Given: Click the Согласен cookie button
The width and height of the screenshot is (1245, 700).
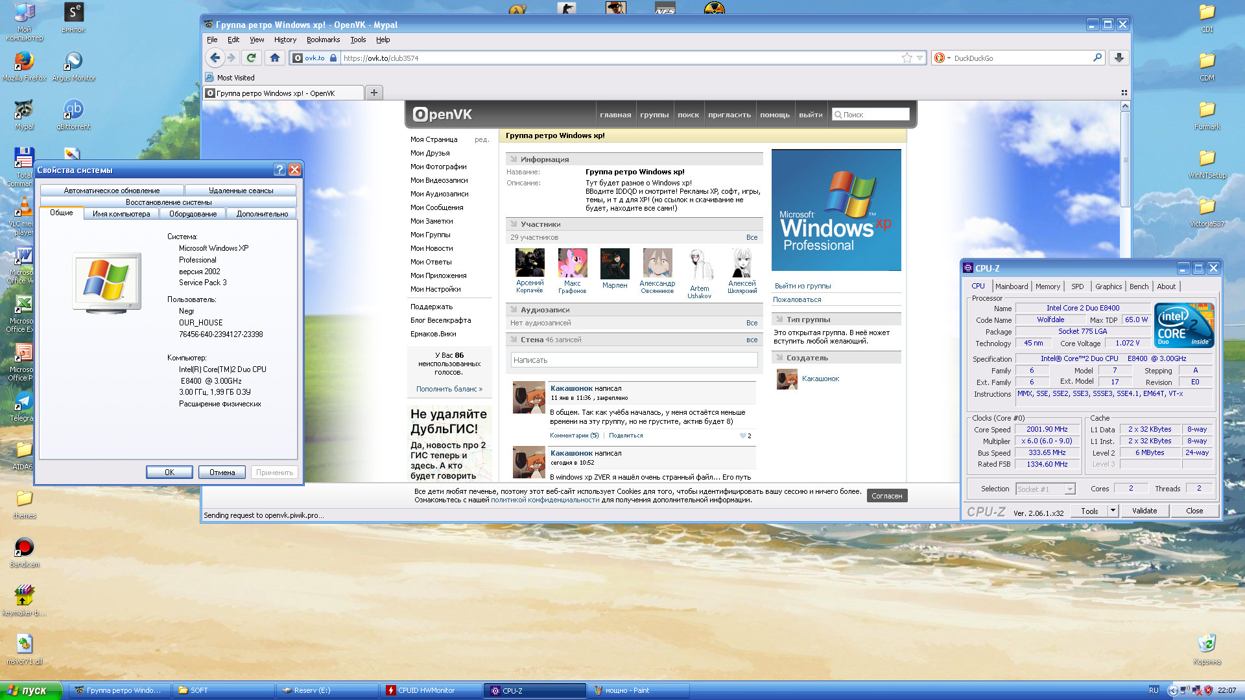Looking at the screenshot, I should (x=886, y=496).
